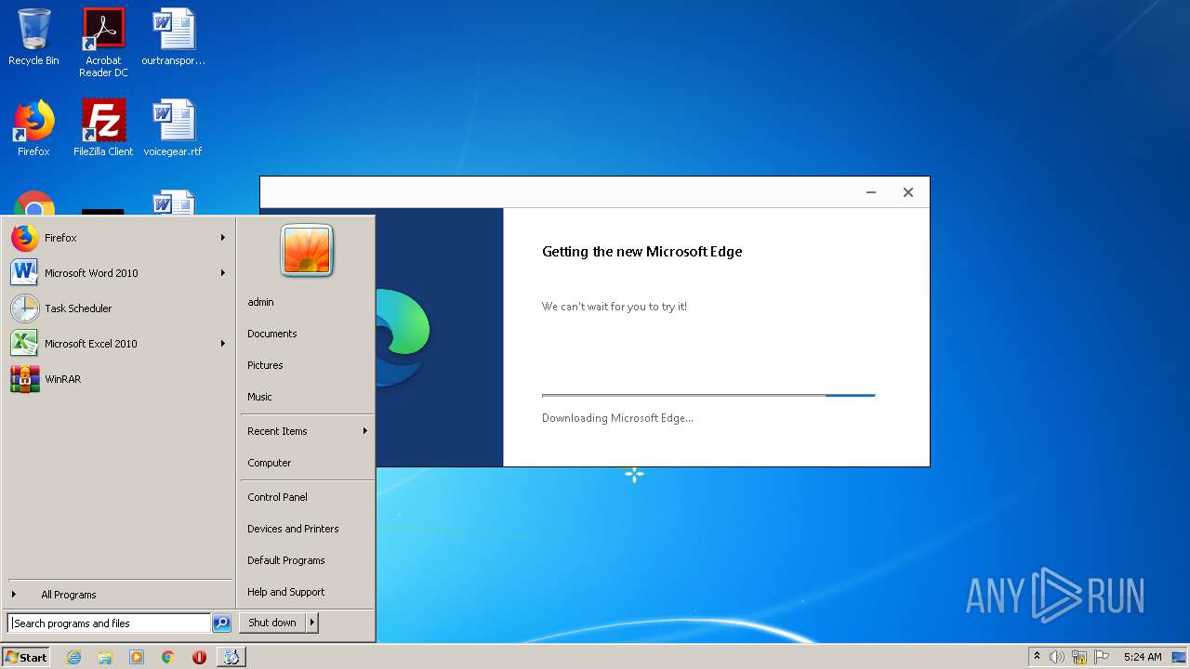Click the Task Scheduler clock icon
The image size is (1190, 669).
click(25, 308)
